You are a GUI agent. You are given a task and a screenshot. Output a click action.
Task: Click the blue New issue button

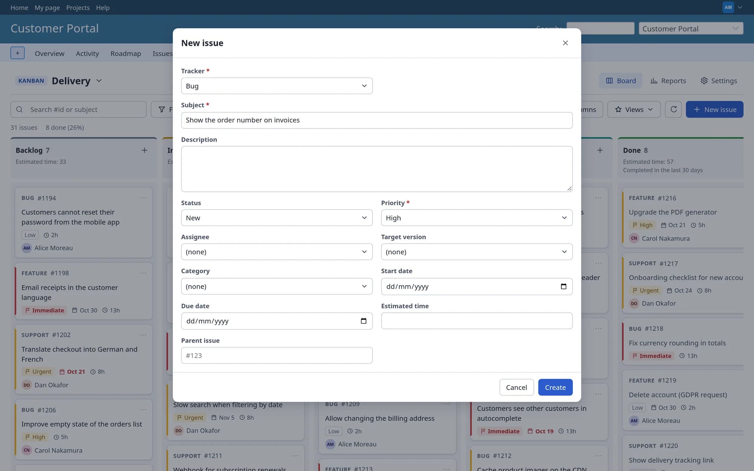pyautogui.click(x=714, y=109)
